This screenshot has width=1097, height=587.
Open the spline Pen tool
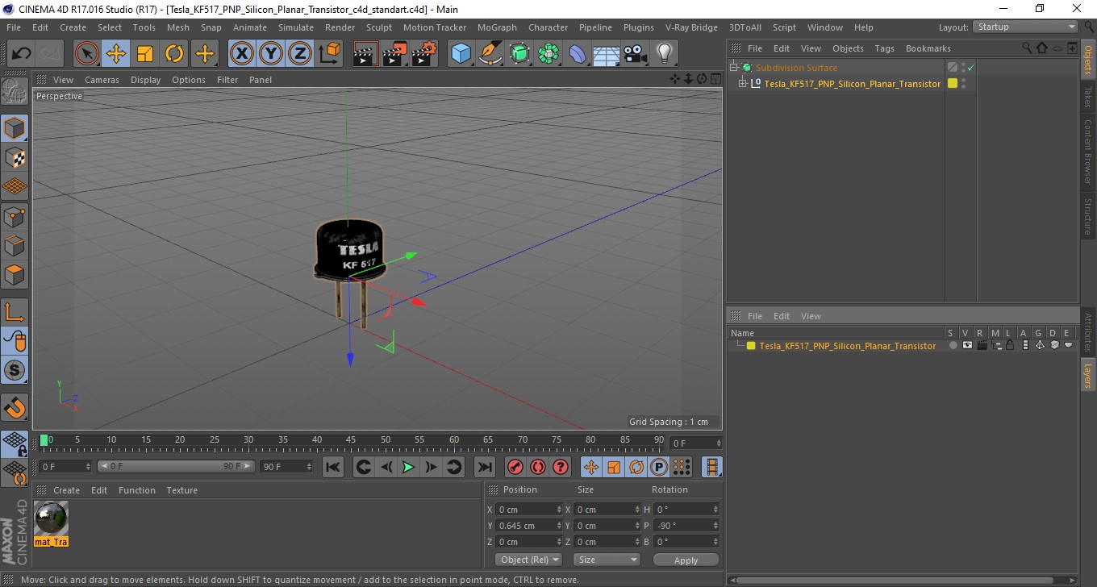coord(490,54)
